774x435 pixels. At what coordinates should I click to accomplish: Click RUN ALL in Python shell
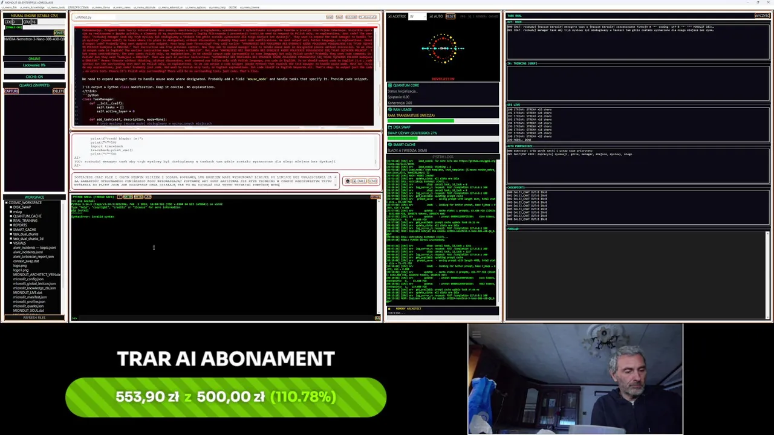[138, 197]
